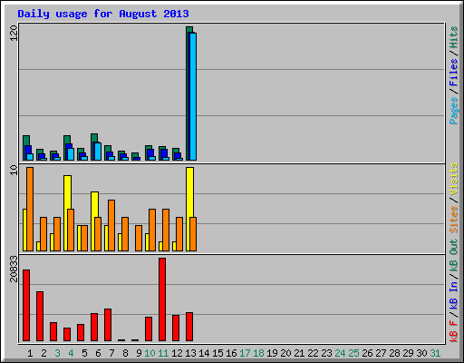Click the red kB bar for day 2
The image size is (464, 363).
[x=40, y=317]
